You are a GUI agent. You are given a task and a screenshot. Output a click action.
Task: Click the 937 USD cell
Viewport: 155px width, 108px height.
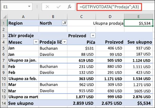click(x=139, y=48)
